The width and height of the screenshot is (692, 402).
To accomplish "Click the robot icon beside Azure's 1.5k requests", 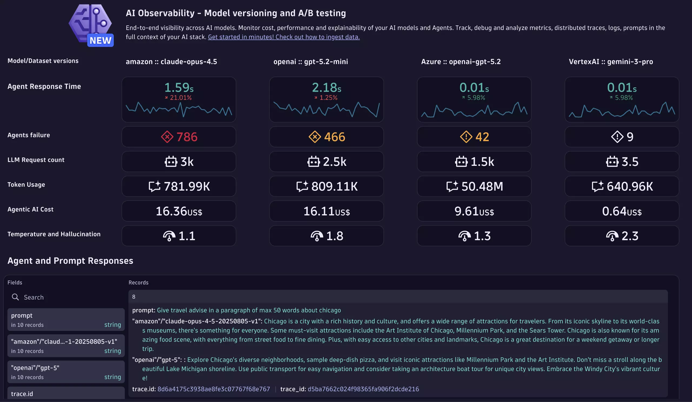I will [462, 162].
